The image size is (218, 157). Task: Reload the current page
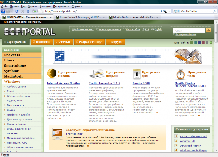pyautogui.click(x=17, y=11)
